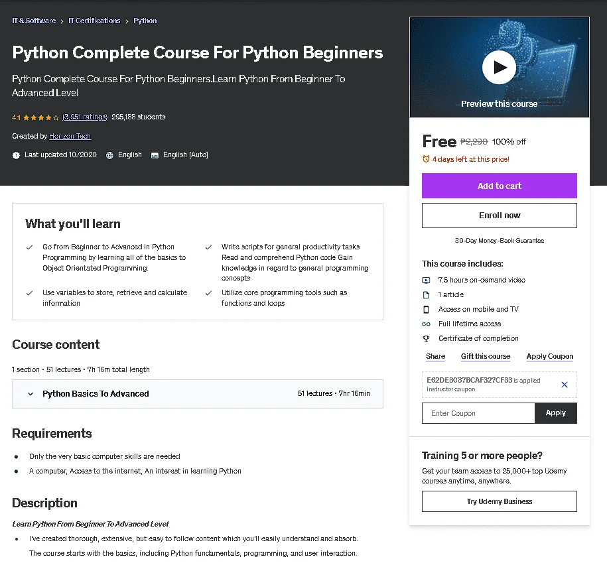Open instructor Horizon Tech profile
Viewport: 607px width, 571px height.
[x=70, y=136]
